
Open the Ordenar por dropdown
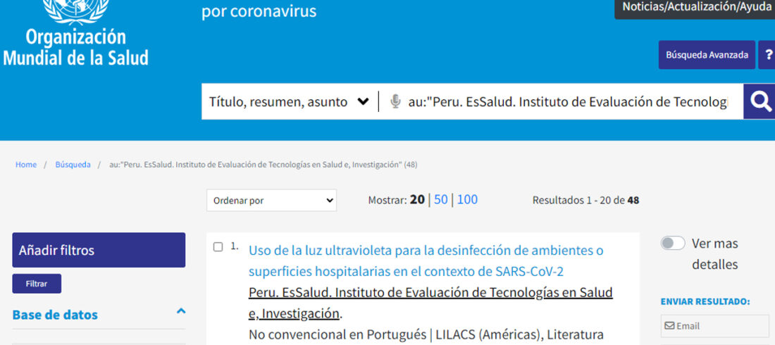(x=272, y=201)
